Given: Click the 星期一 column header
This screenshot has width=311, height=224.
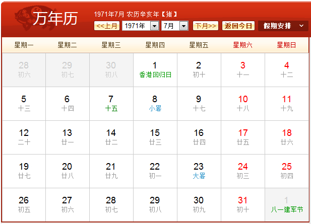Looking at the screenshot, I should [x=24, y=45].
